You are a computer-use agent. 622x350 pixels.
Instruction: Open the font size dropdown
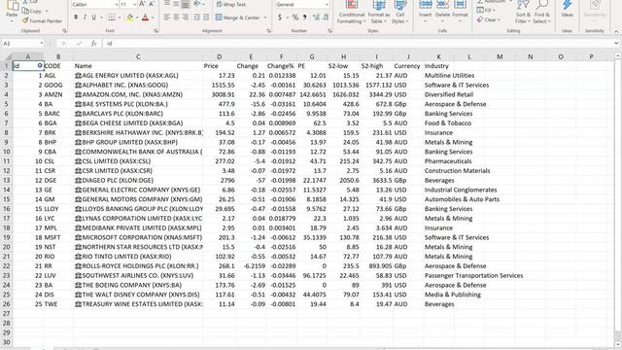(135, 5)
